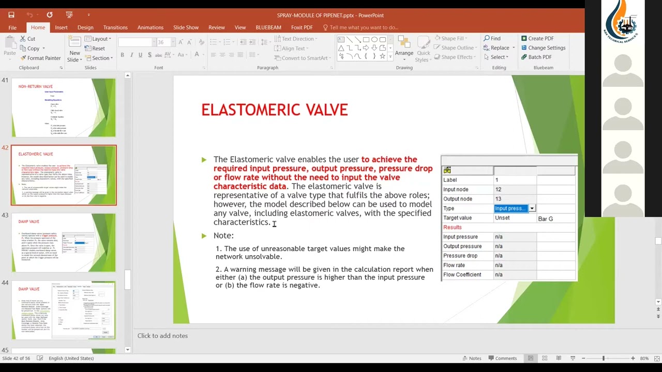Select the Triangle shape in gallery
Screen dimensions: 662x372
click(x=341, y=48)
